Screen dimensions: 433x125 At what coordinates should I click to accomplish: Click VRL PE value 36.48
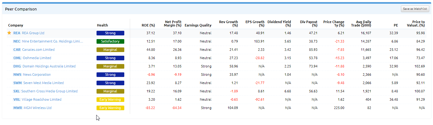click(394, 99)
